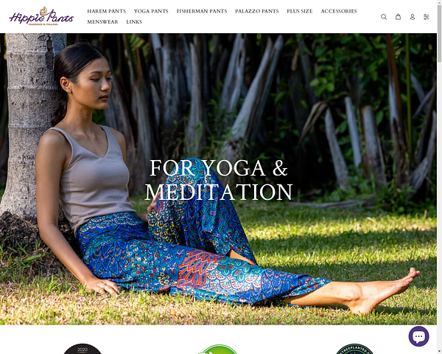This screenshot has height=354, width=442.
Task: Select the Links navigation item
Action: coord(134,22)
